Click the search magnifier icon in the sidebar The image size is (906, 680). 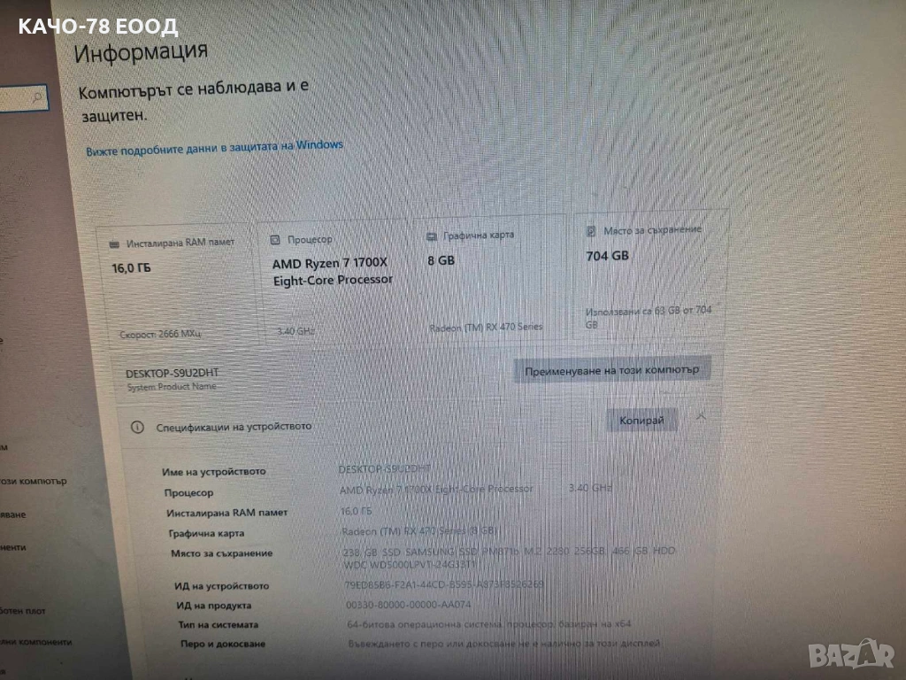(38, 97)
